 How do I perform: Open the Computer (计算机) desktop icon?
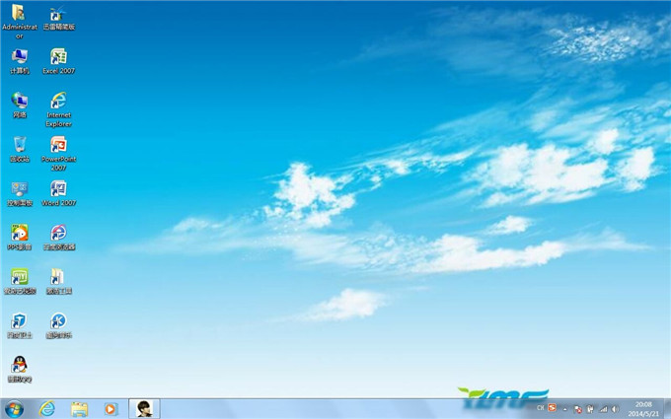click(19, 58)
